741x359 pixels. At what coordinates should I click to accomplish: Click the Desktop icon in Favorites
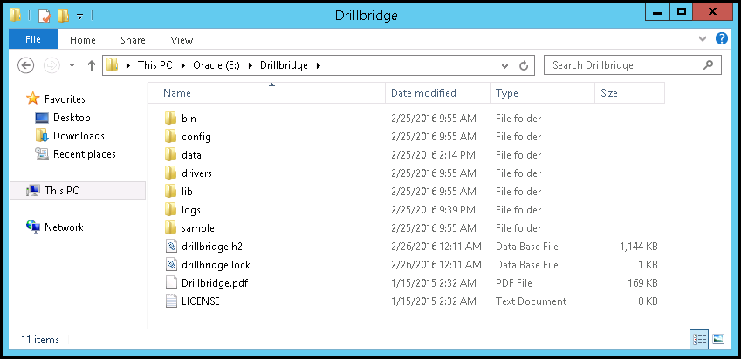[42, 118]
